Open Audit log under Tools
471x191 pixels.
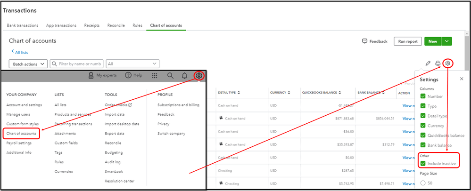coord(113,162)
